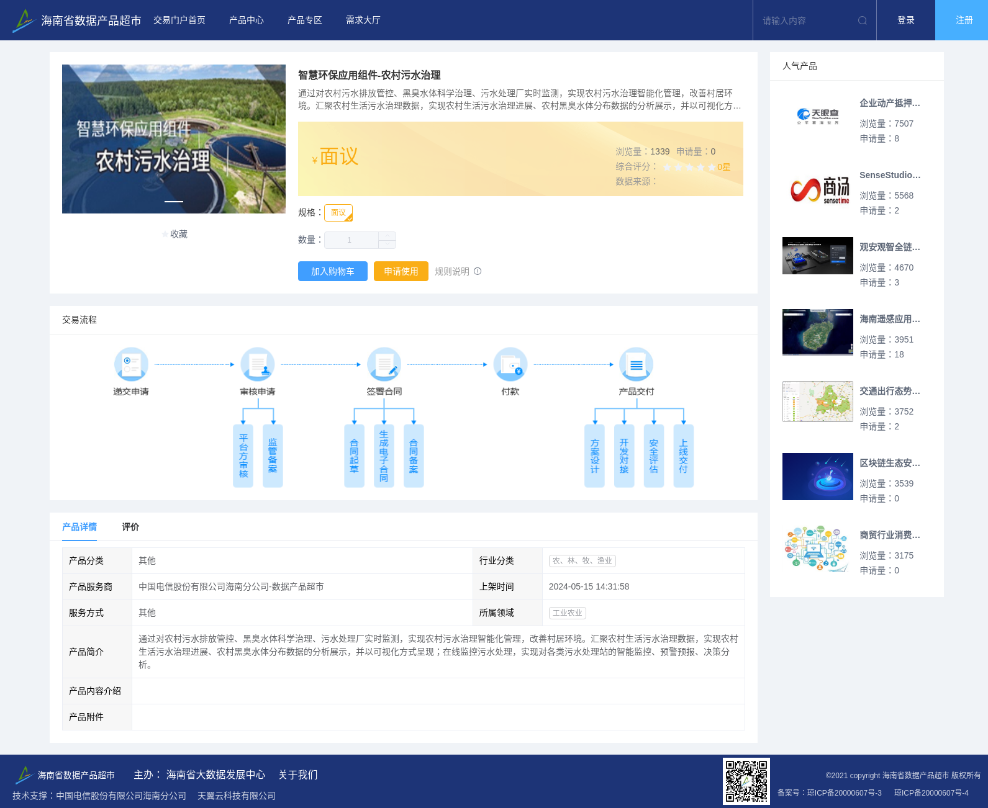Click the 区块链生态安 product title
The width and height of the screenshot is (988, 808).
[890, 463]
